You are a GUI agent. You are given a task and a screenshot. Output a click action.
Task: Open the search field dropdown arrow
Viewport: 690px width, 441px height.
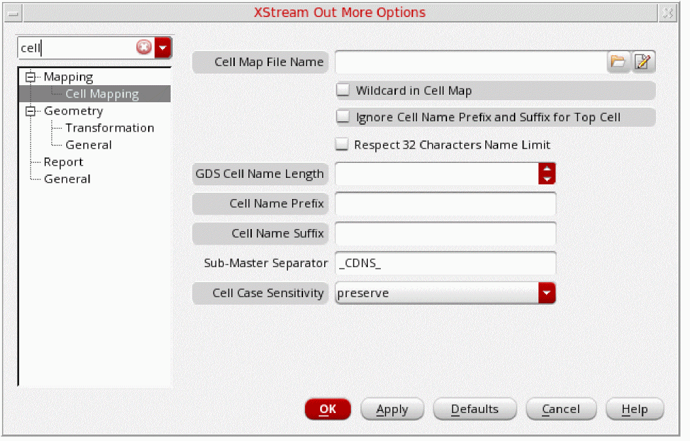tap(163, 48)
